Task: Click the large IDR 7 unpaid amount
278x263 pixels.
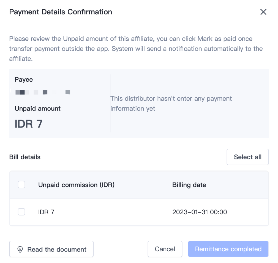Action: [x=29, y=124]
